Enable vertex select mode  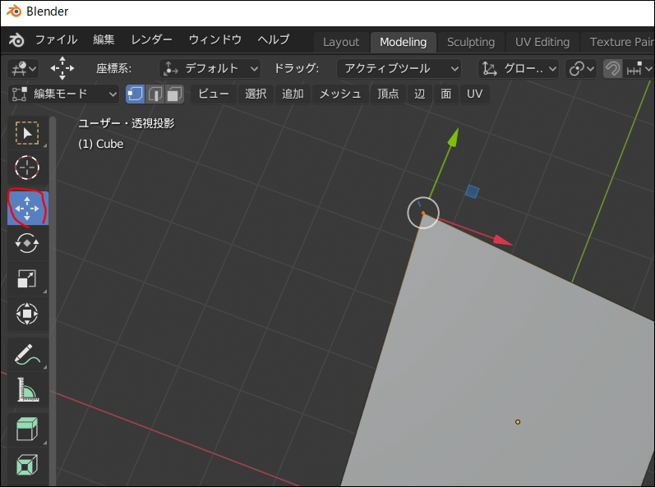click(136, 94)
